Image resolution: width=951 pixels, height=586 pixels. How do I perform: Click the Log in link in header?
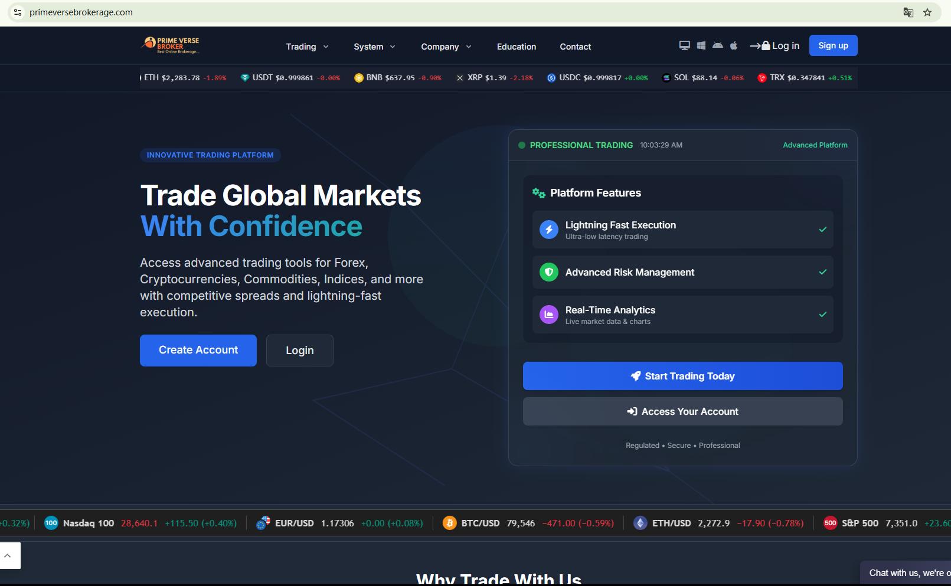coord(774,45)
